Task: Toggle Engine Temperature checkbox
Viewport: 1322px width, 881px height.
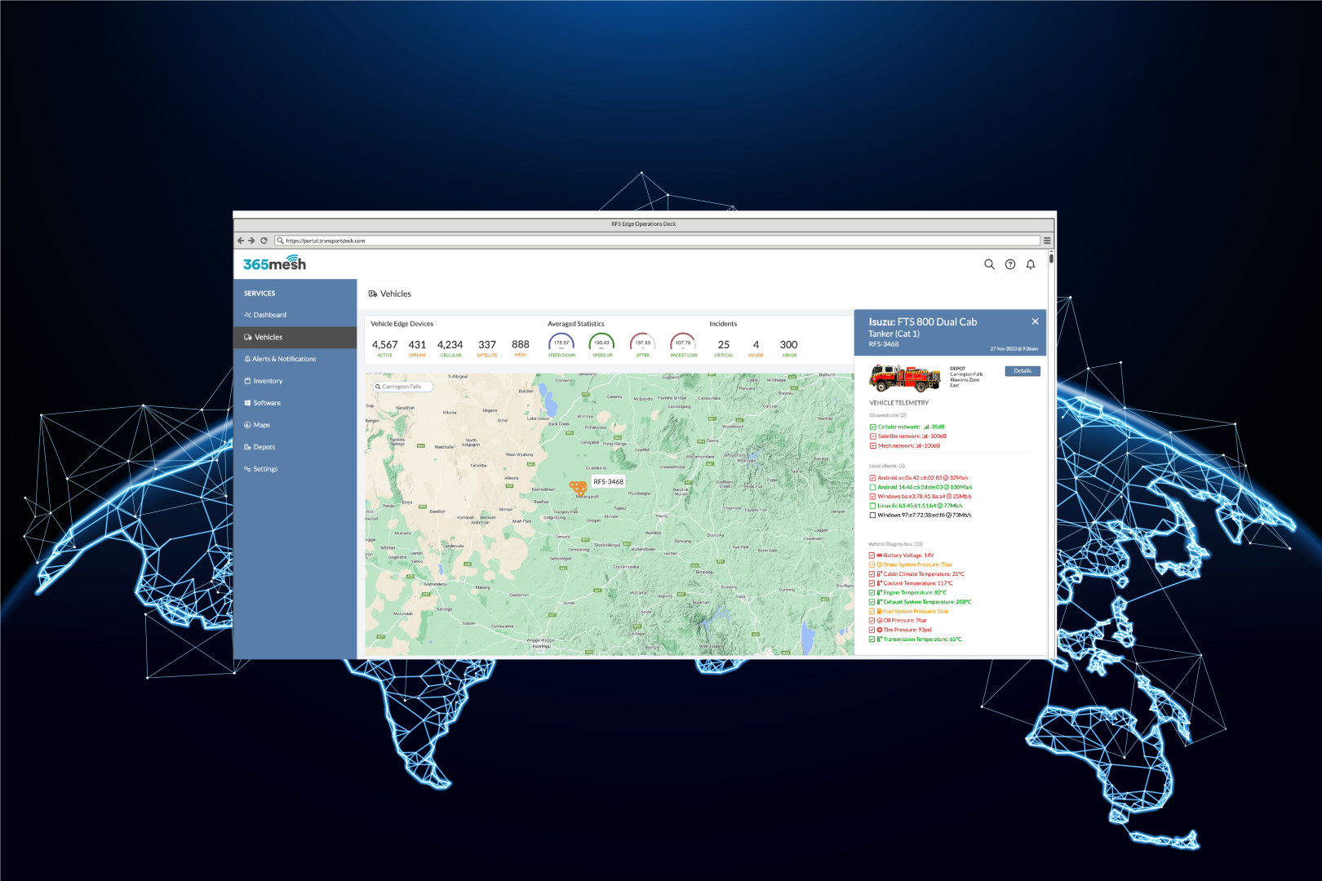Action: click(x=872, y=593)
